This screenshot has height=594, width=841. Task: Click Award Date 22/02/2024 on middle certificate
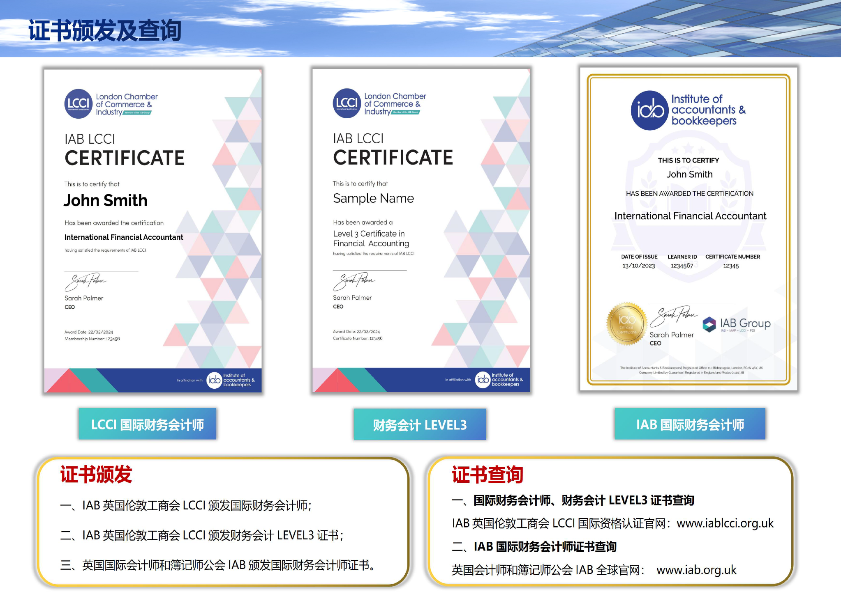tap(356, 332)
